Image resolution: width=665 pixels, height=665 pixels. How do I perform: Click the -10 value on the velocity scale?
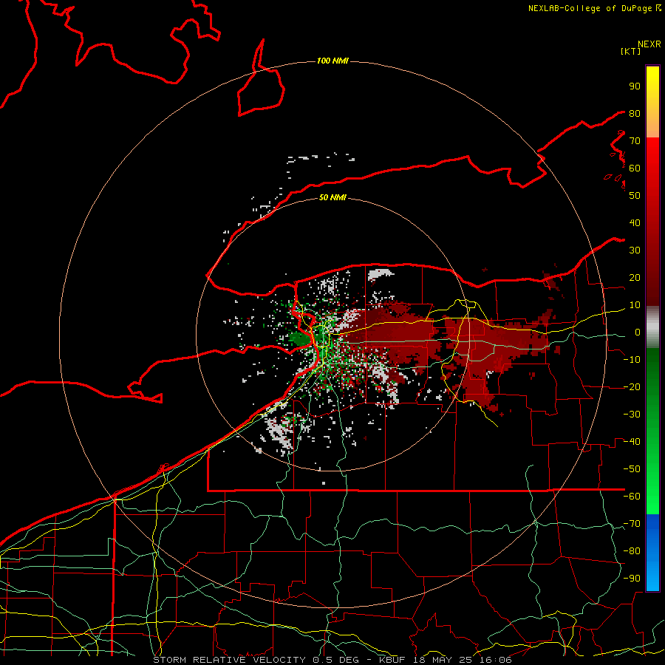click(632, 360)
